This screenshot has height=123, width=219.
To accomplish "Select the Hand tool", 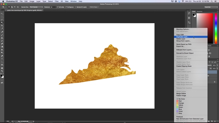I will tap(2, 68).
